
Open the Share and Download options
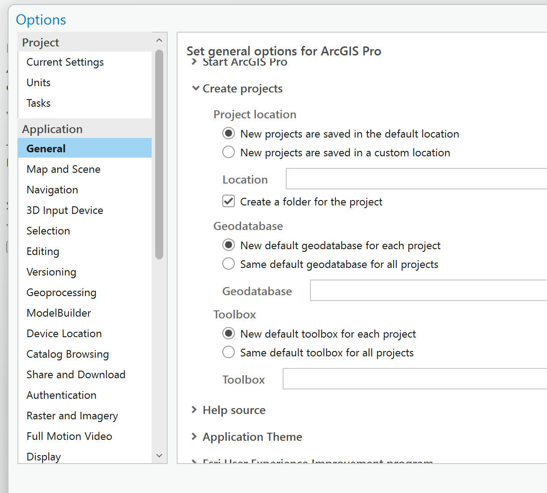(76, 375)
